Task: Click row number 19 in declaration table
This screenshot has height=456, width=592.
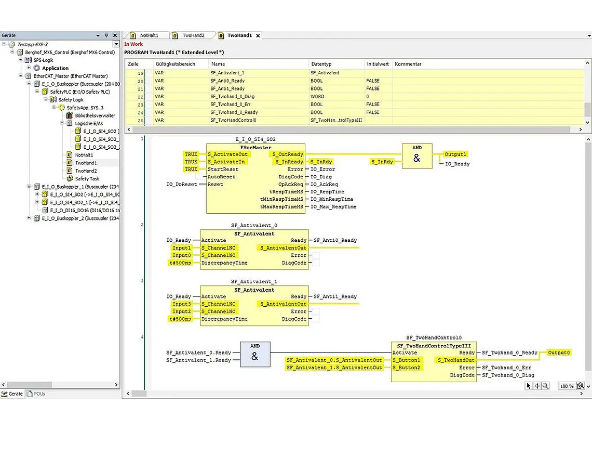Action: pos(140,73)
